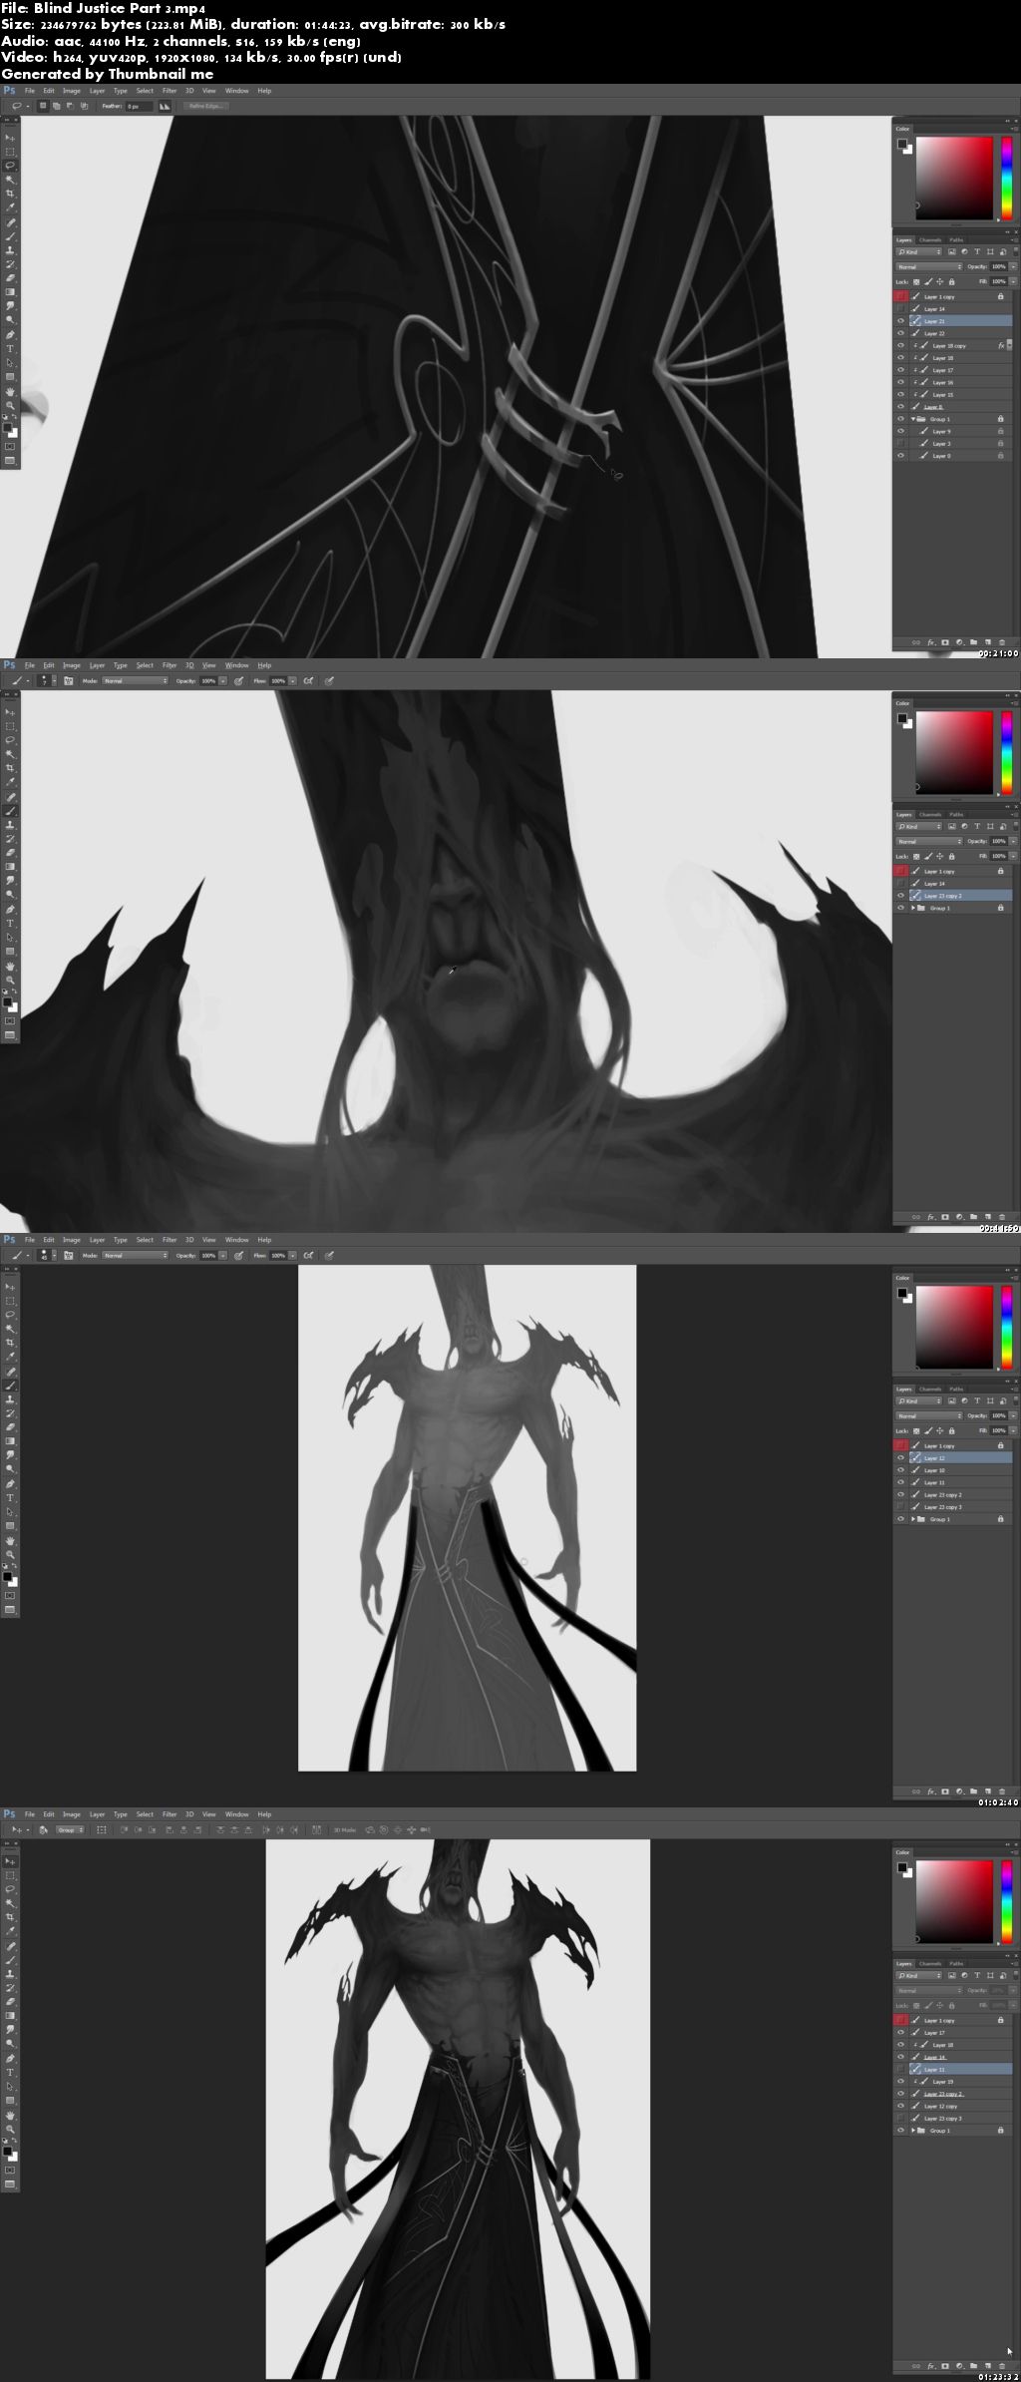Choose the Eraser tool in the third frame
Viewport: 1021px width, 2382px height.
[11, 1427]
